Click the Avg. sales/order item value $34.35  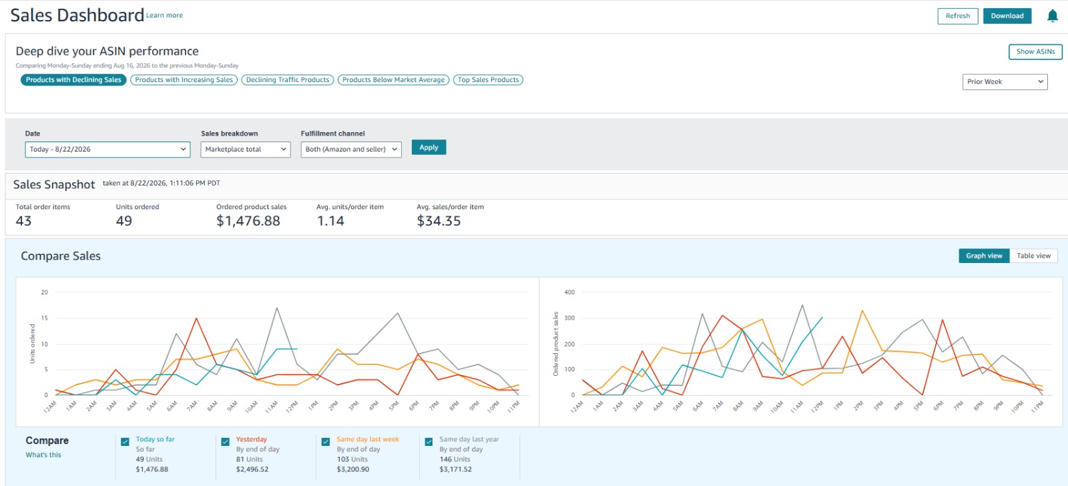(x=439, y=221)
